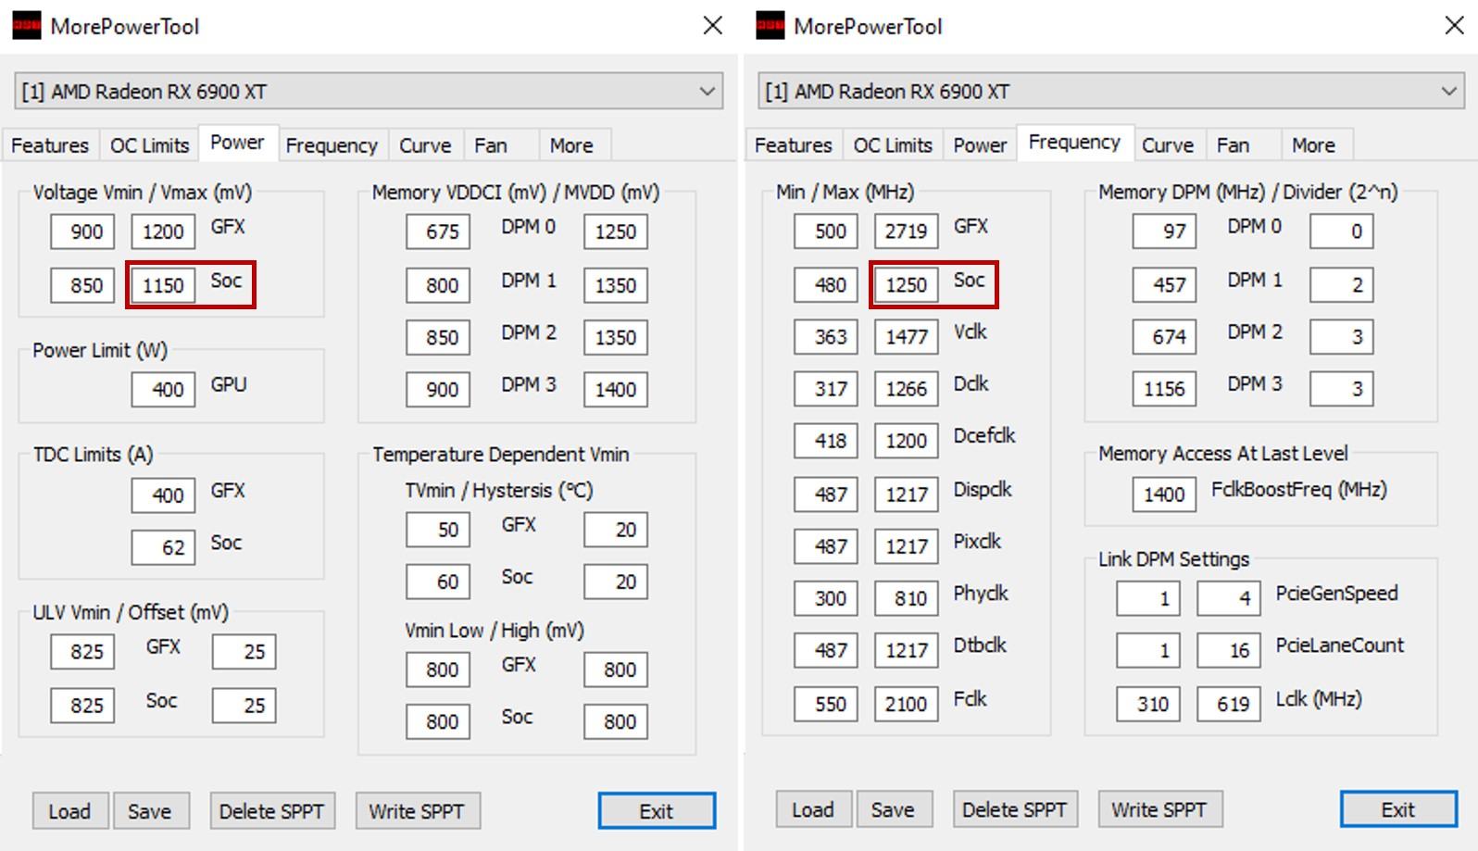Viewport: 1478px width, 851px height.
Task: Click ULV Soc offset field 25
Action: pos(244,706)
